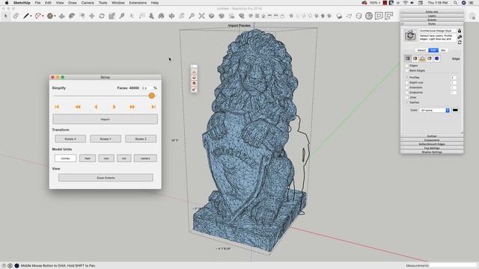479x269 pixels.
Task: Select the Tape Measure tool
Action: [122, 16]
